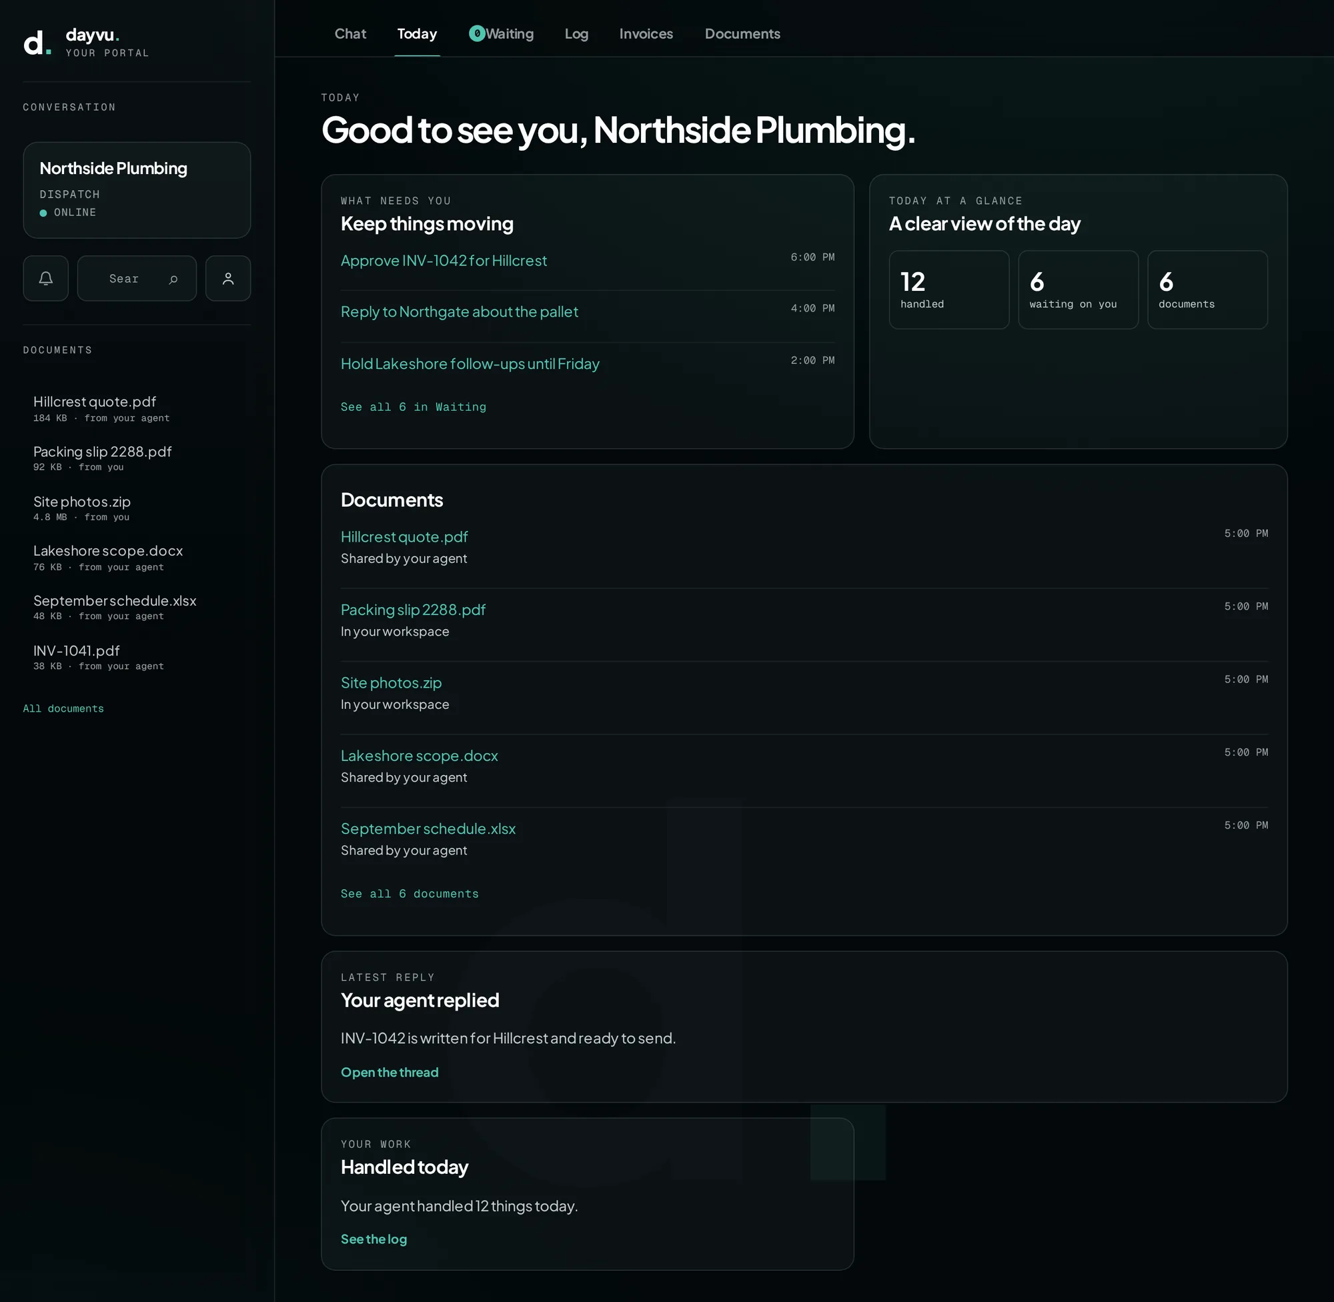Select Packing slip 2288.pdf in the sidebar
The image size is (1334, 1302).
[x=137, y=458]
